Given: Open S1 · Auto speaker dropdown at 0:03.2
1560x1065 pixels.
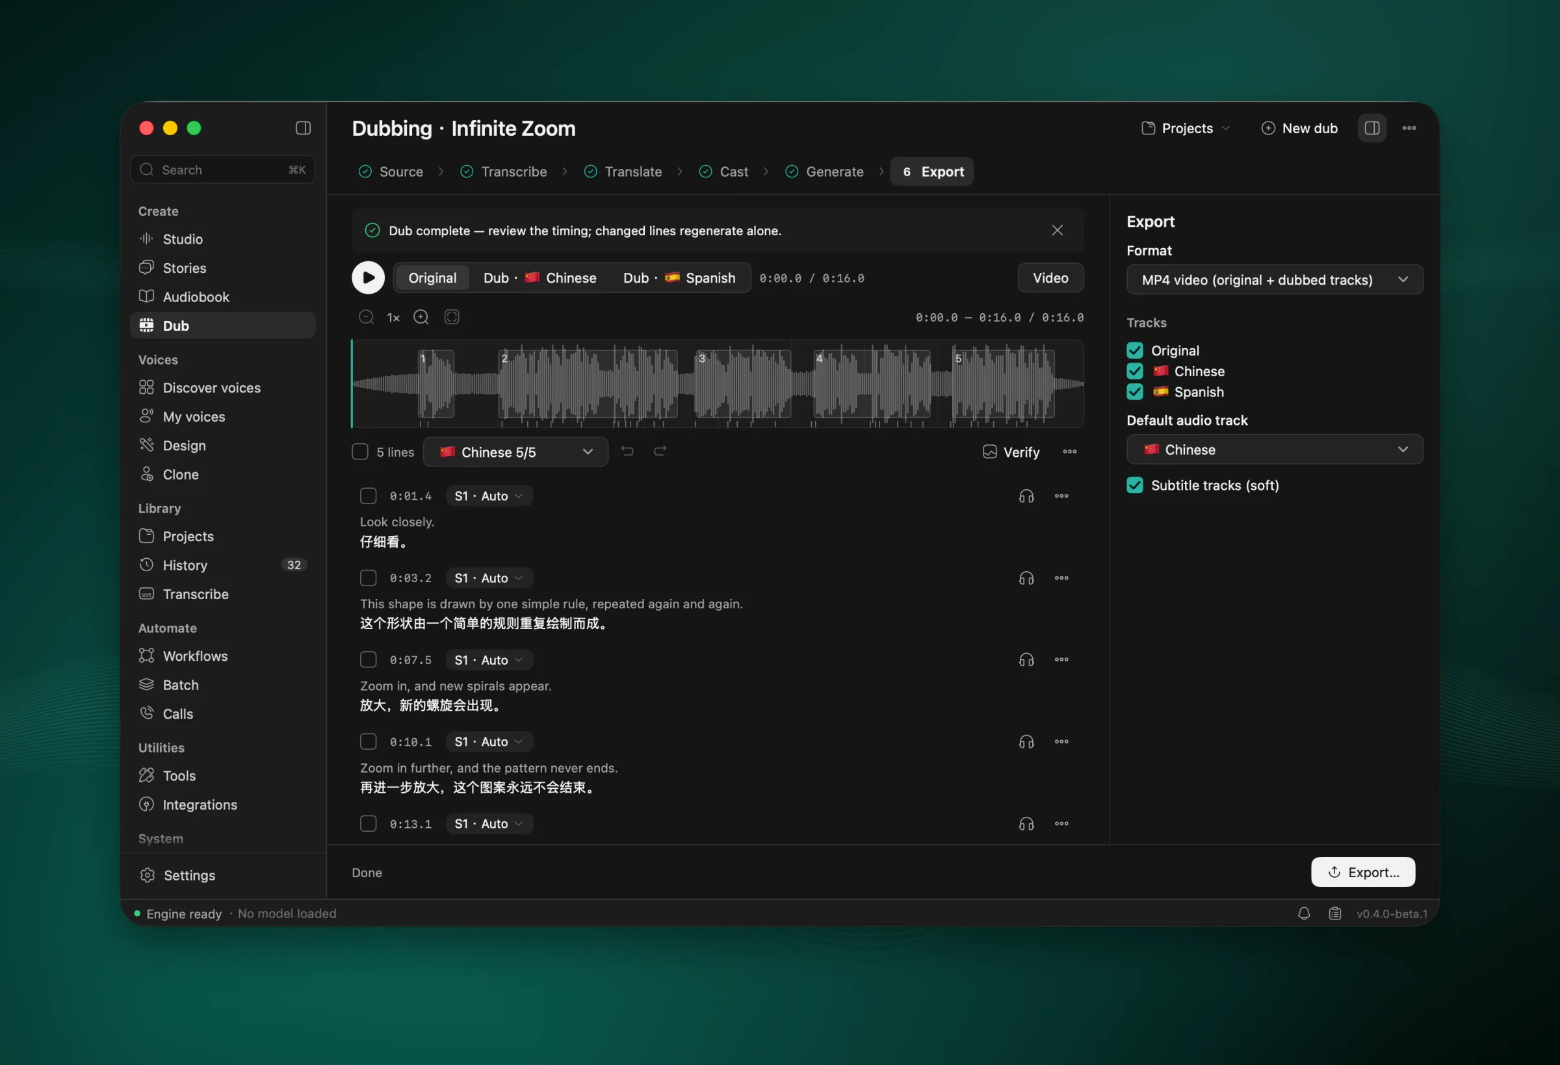Looking at the screenshot, I should click(x=489, y=578).
